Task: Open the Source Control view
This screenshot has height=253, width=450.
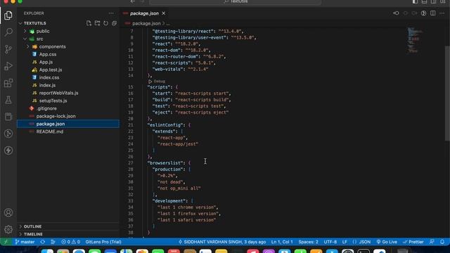Action: click(x=8, y=49)
